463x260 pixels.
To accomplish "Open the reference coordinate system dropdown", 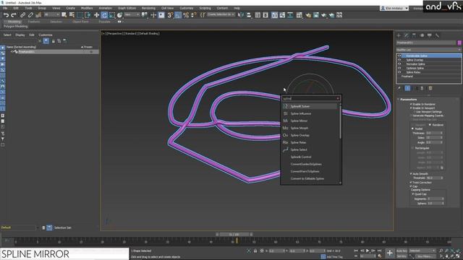I will [132, 14].
